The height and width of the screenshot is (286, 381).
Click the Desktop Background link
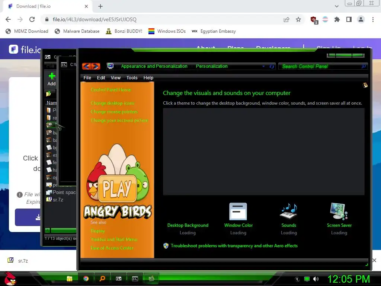[188, 225]
